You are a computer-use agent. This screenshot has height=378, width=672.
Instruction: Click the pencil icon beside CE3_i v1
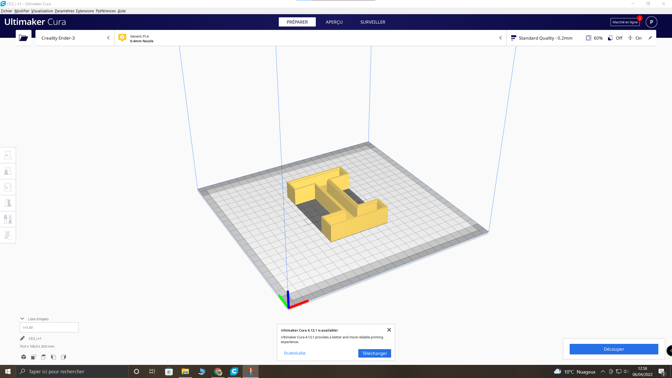pyautogui.click(x=22, y=338)
